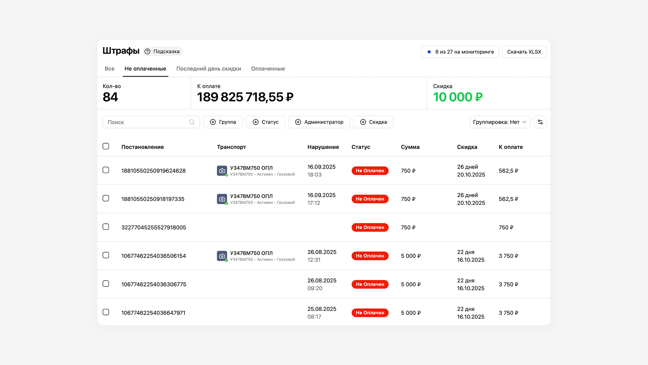Click camera icon in first fine row
This screenshot has width=648, height=365.
(x=222, y=170)
